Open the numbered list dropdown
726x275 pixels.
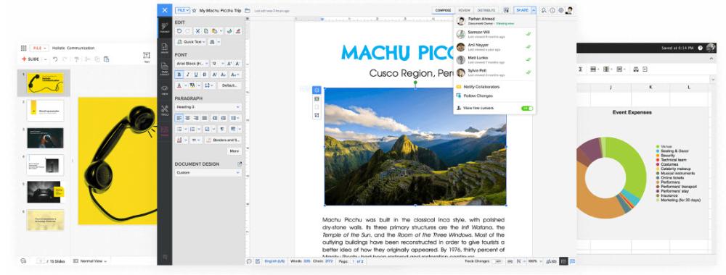195,130
